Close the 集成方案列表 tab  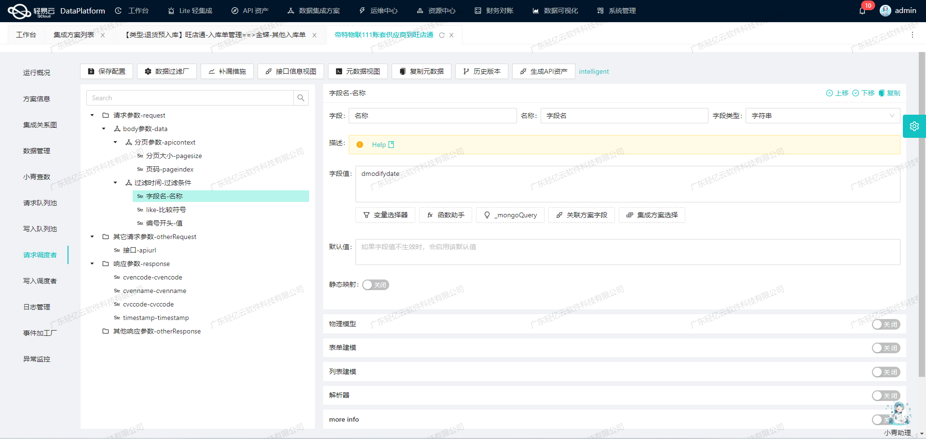click(x=103, y=35)
